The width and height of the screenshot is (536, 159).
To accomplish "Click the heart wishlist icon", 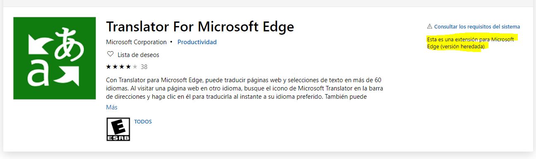I will pyautogui.click(x=110, y=55).
